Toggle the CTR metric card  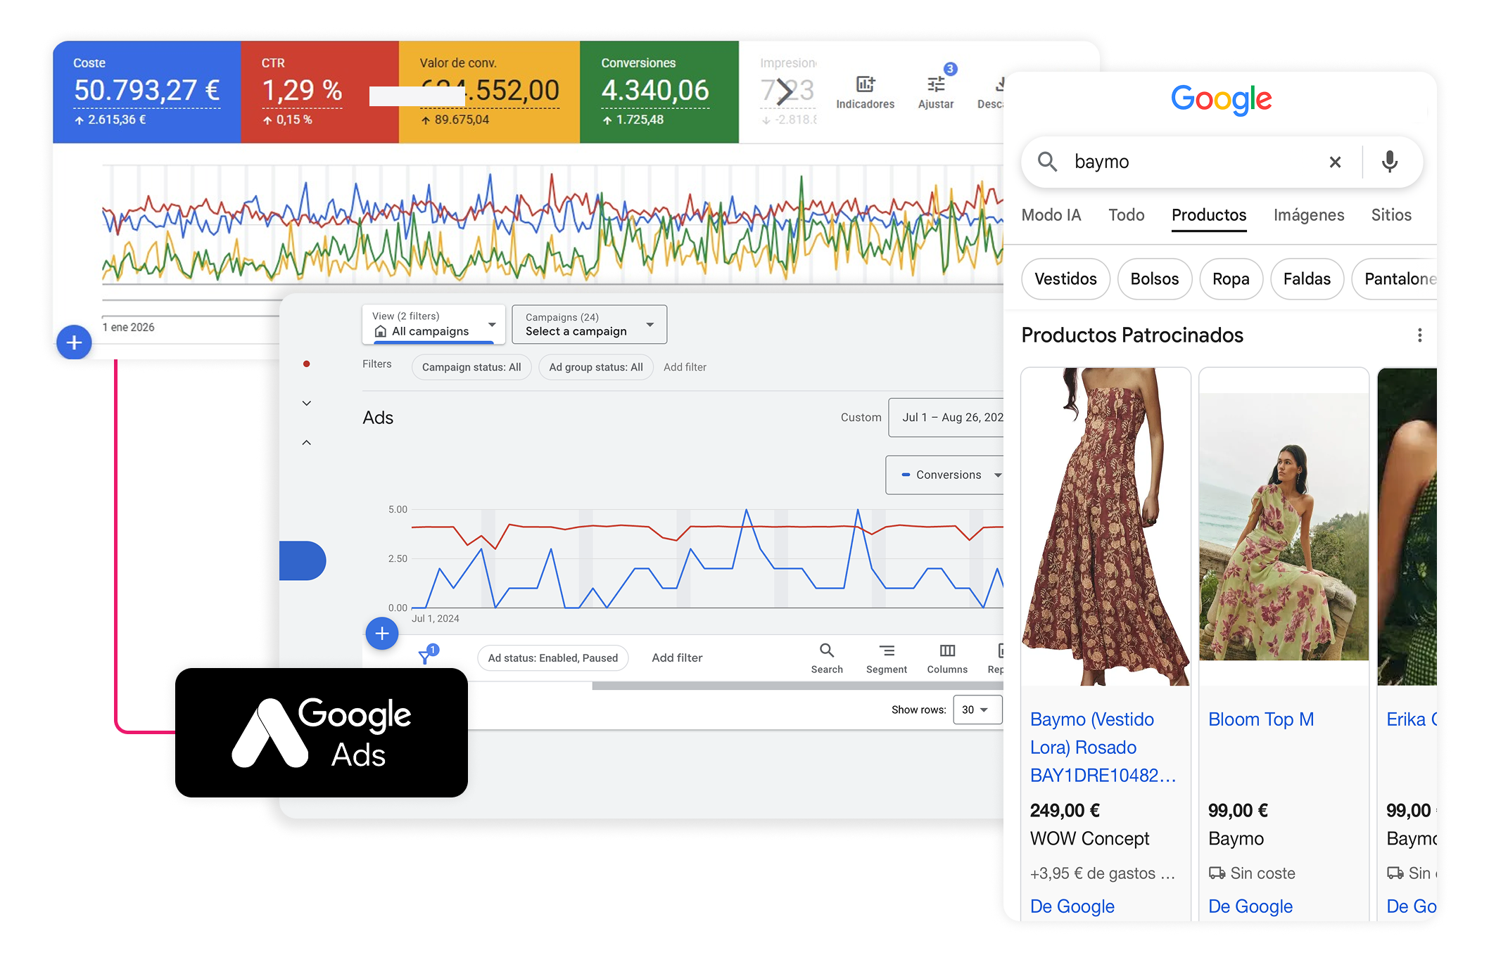[320, 92]
